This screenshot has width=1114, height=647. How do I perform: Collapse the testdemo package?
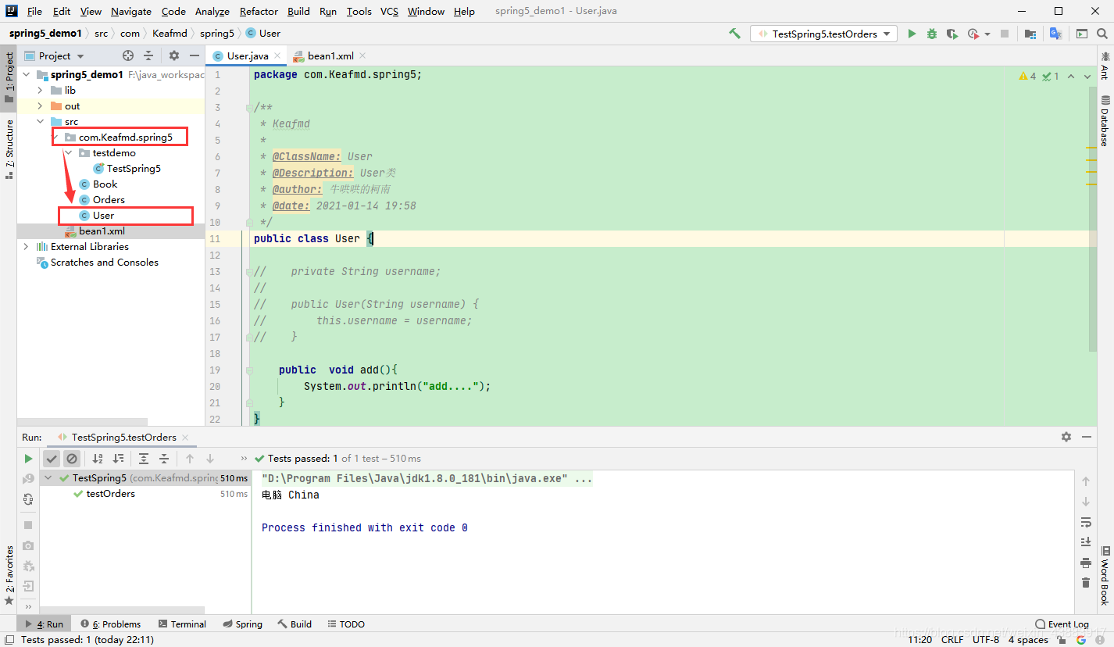pyautogui.click(x=69, y=153)
